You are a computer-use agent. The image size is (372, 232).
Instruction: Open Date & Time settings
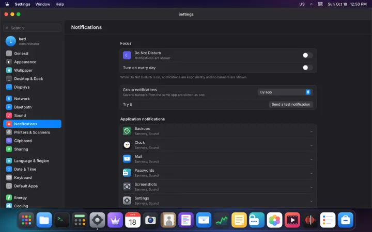(32, 169)
